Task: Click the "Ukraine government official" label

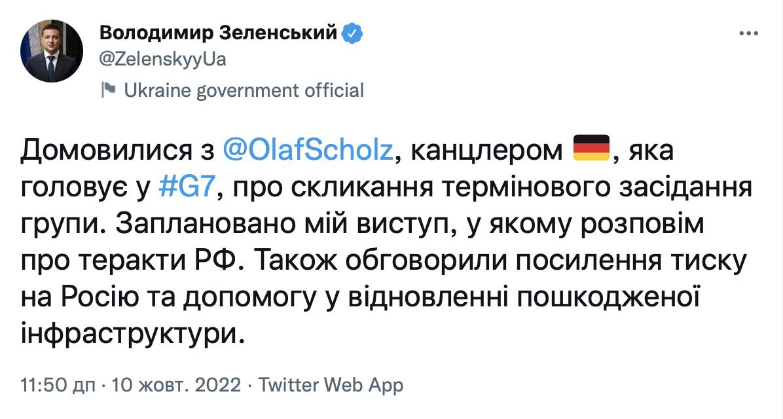Action: (244, 90)
